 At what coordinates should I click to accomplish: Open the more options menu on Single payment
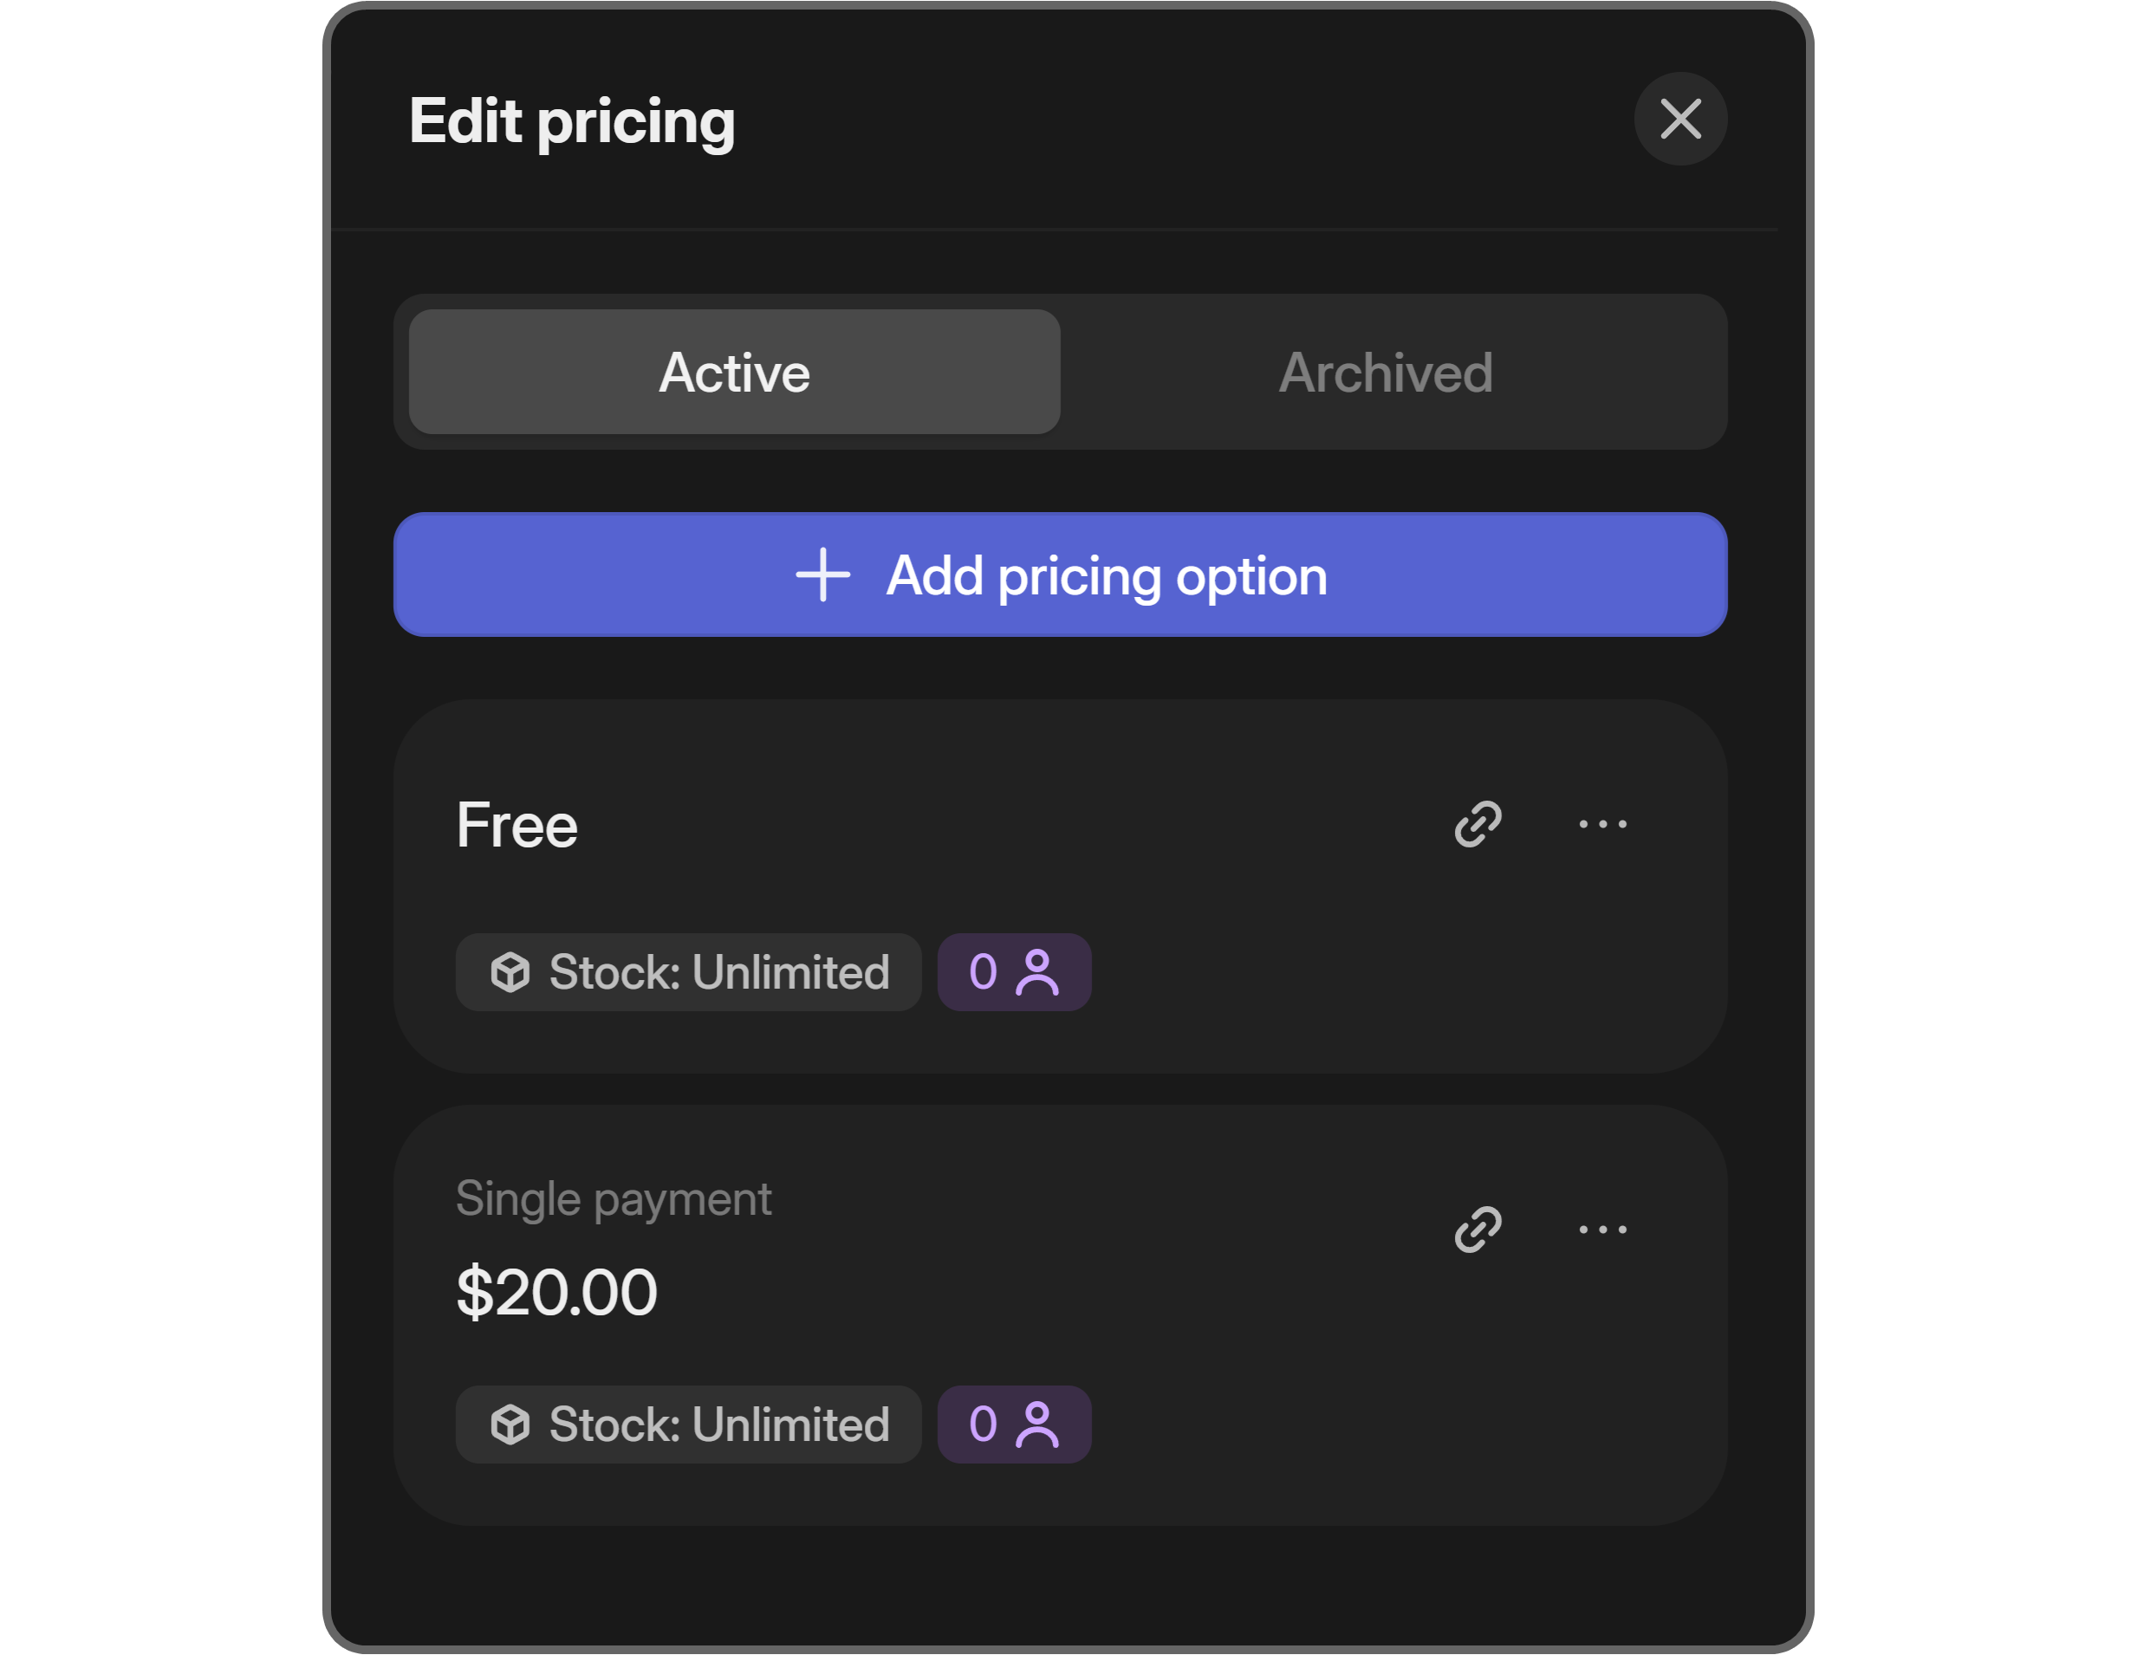pos(1603,1230)
